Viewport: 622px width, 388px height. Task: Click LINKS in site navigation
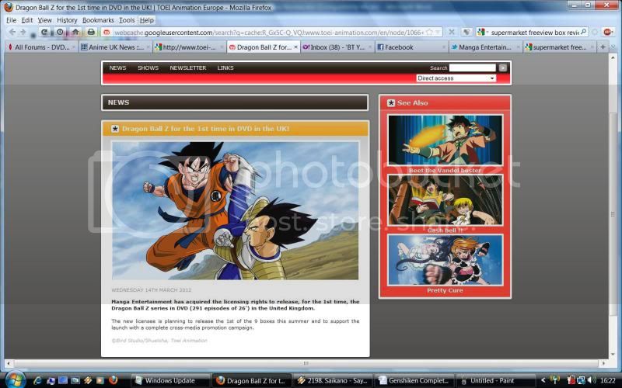pyautogui.click(x=225, y=68)
